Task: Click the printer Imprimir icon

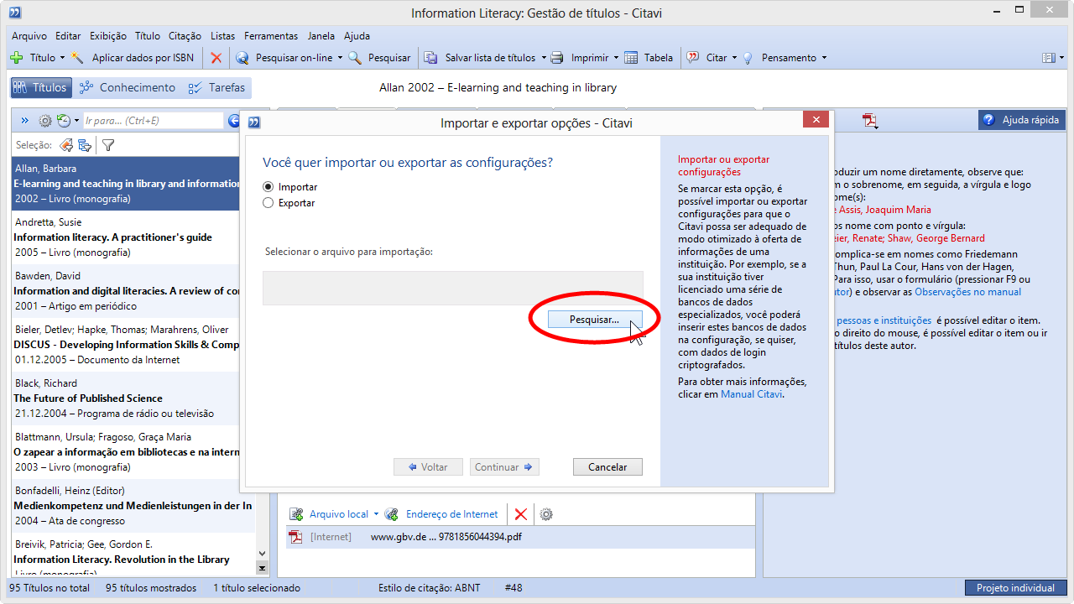Action: 557,58
